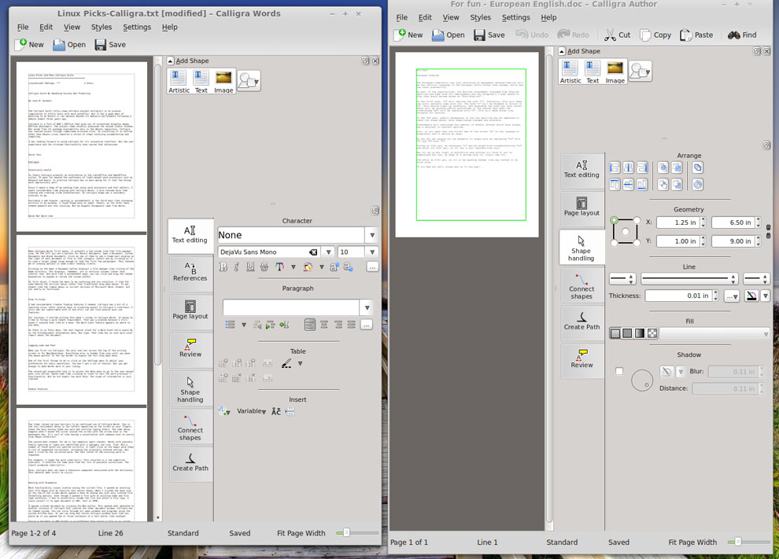Justify paragraph text in Words
Image resolution: width=779 pixels, height=559 pixels.
351,325
